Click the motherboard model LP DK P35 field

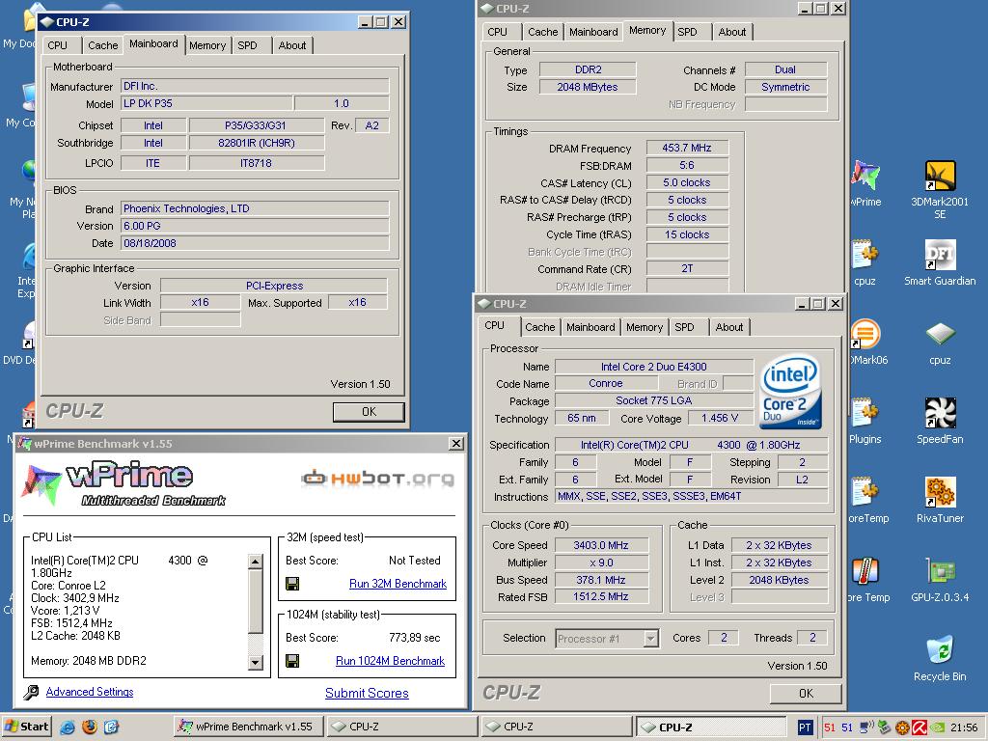(206, 103)
